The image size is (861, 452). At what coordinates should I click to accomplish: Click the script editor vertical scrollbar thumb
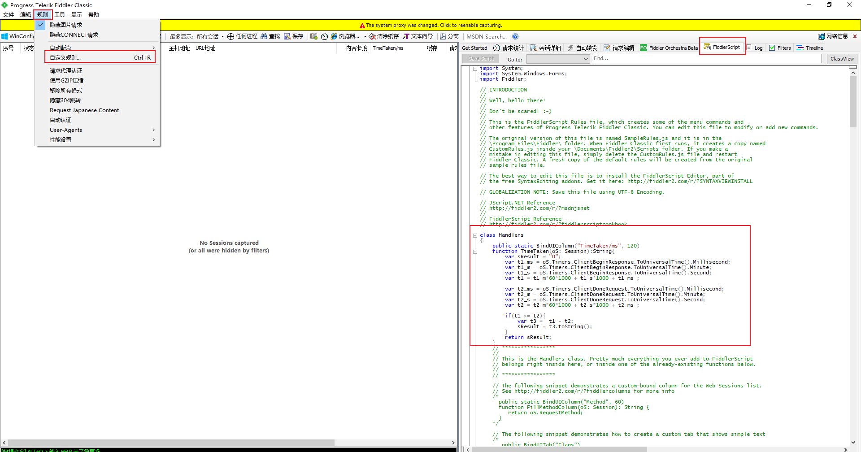(x=853, y=101)
